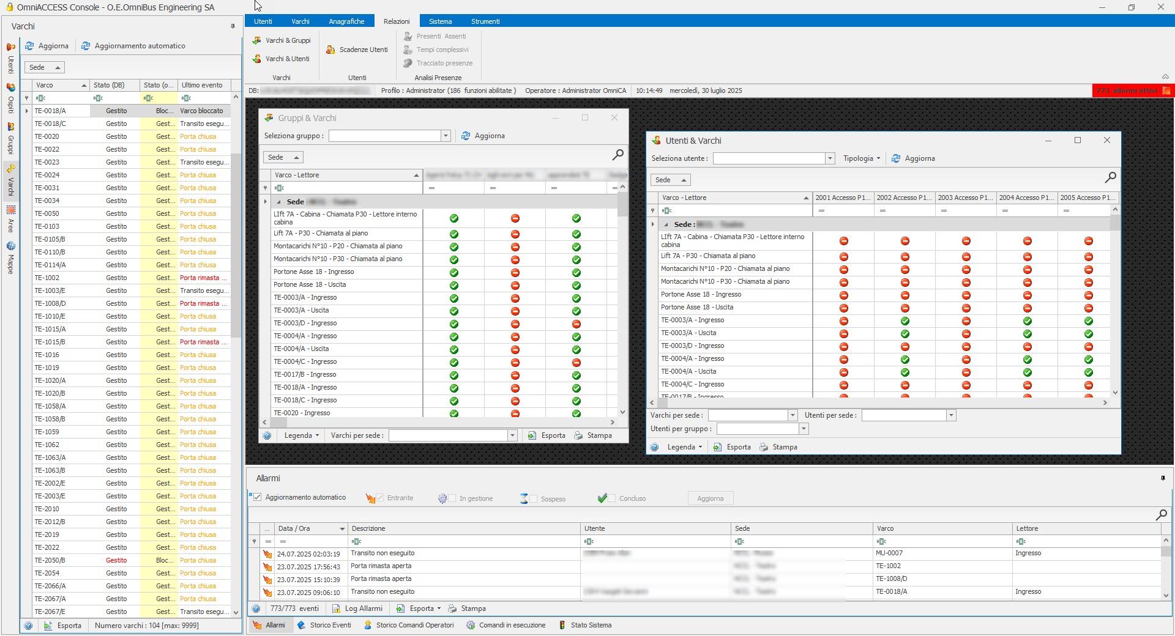The height and width of the screenshot is (636, 1175).
Task: Click the Tempi complessivi ribbon item
Action: 436,50
